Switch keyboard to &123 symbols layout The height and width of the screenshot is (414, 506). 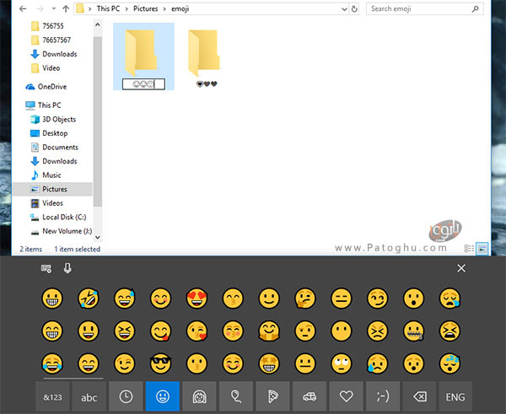click(x=52, y=396)
